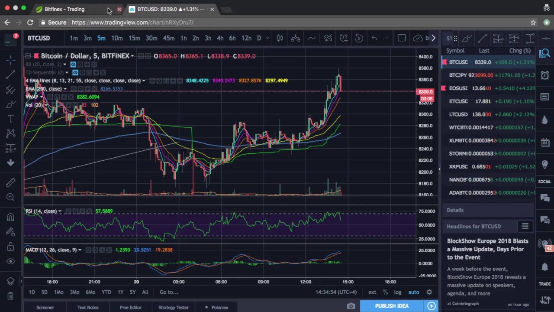Open the Strategy Tester tab
This screenshot has width=554, height=312.
click(174, 307)
